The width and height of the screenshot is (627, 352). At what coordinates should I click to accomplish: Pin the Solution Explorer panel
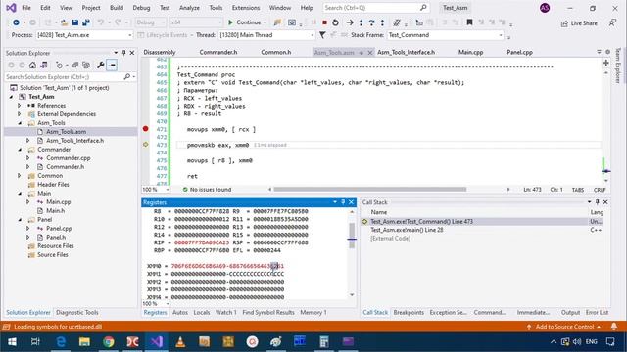pos(124,53)
